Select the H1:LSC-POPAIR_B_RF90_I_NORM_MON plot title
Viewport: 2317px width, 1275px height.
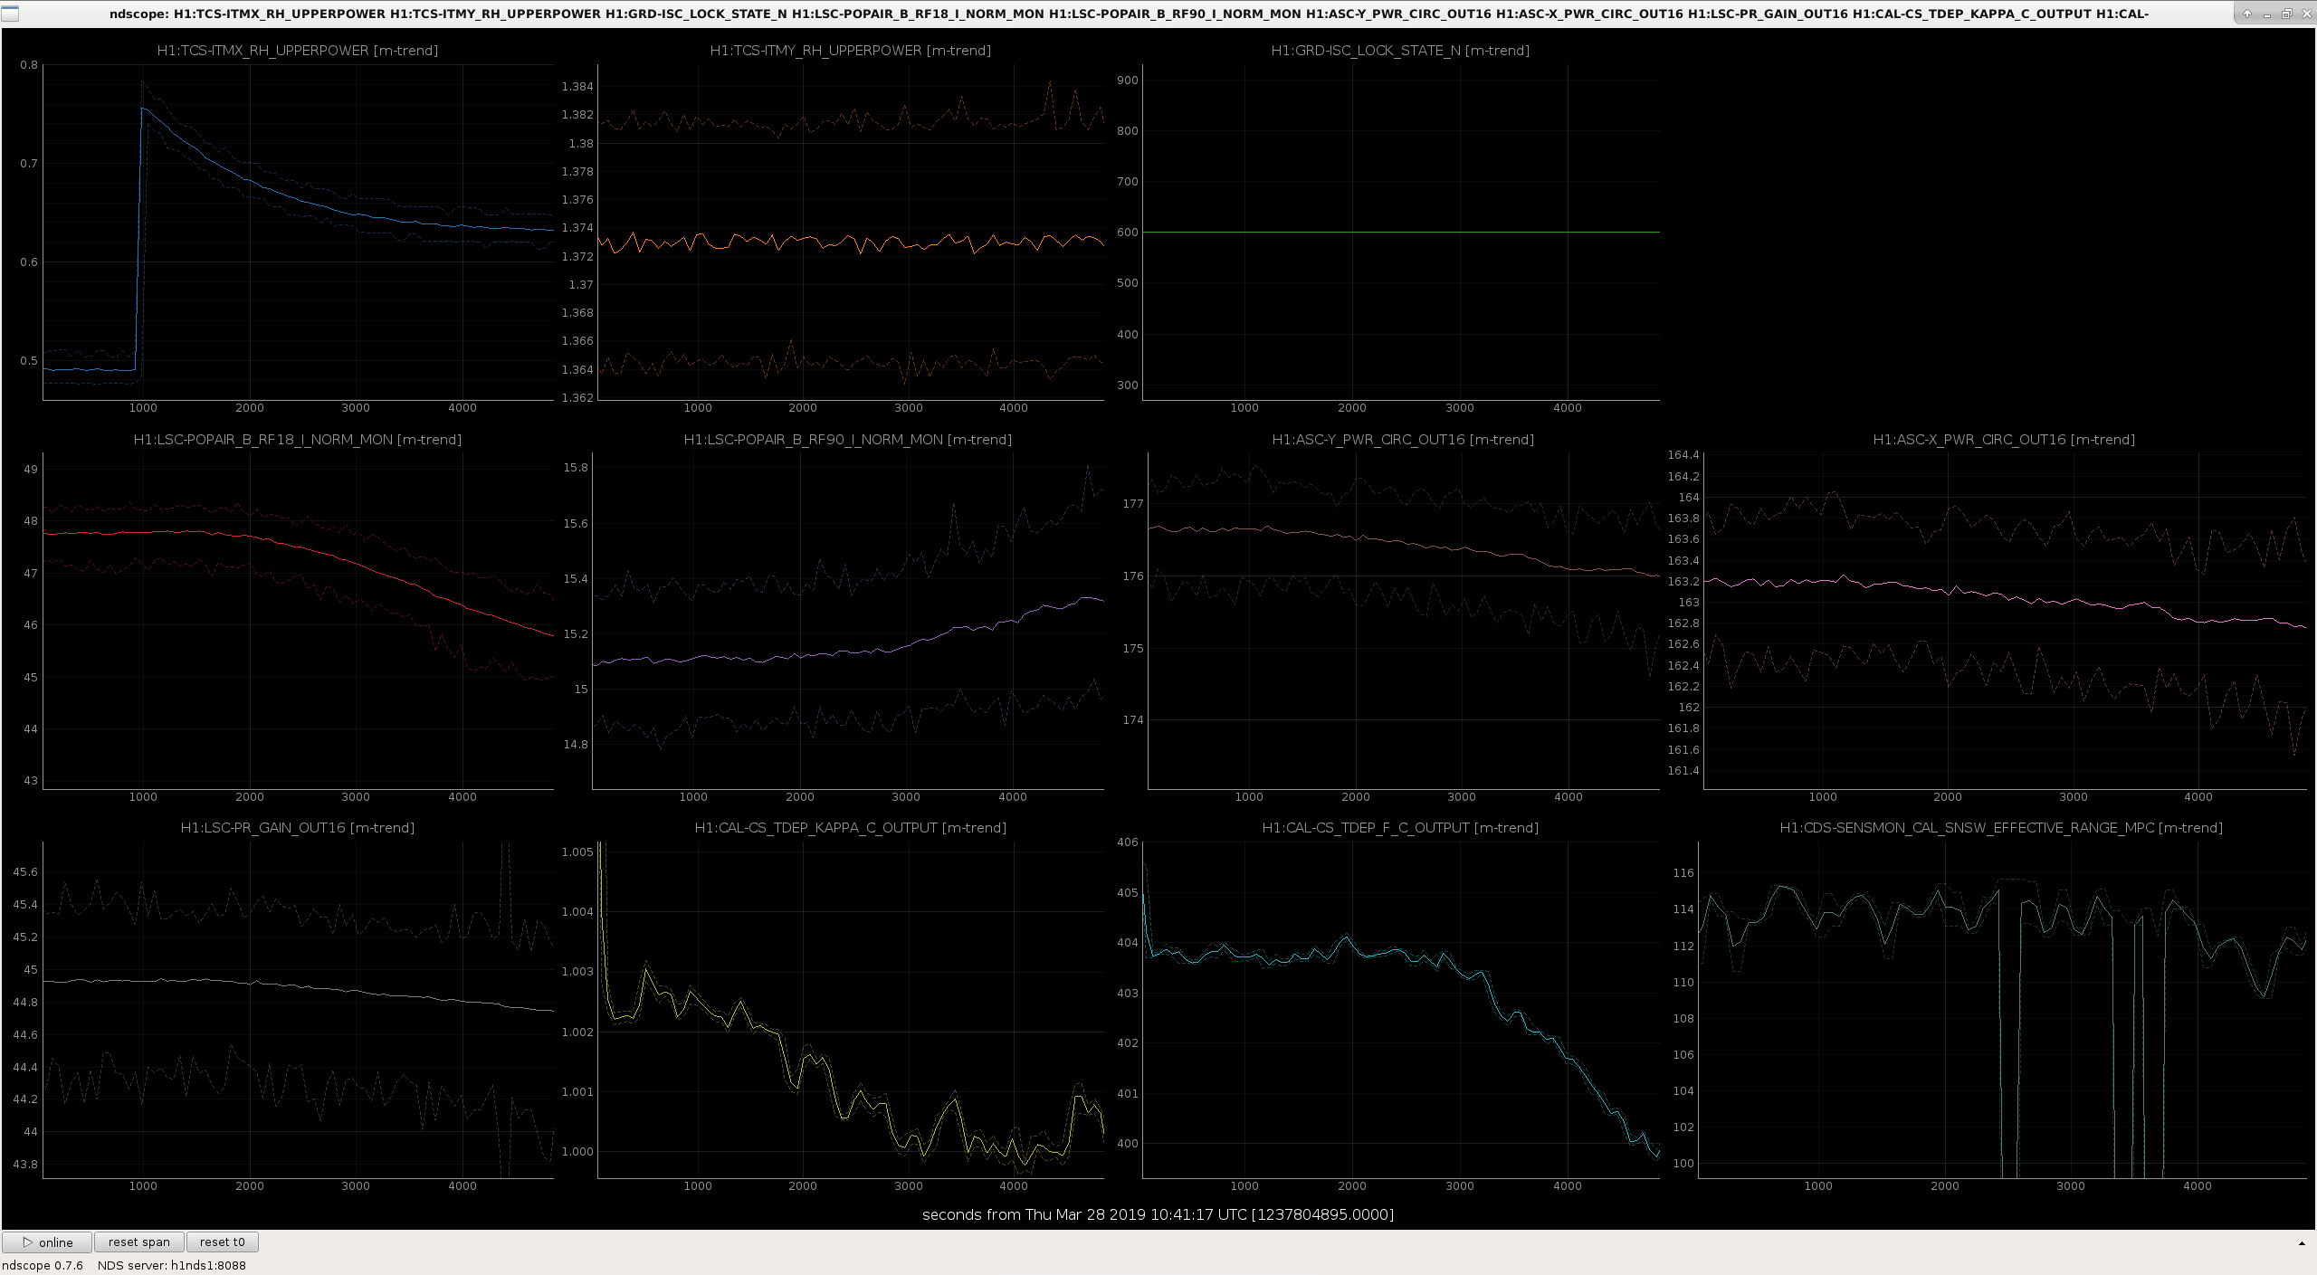[x=848, y=440]
